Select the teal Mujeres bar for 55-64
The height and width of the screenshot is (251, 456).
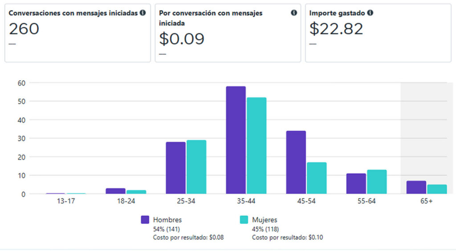click(x=377, y=182)
